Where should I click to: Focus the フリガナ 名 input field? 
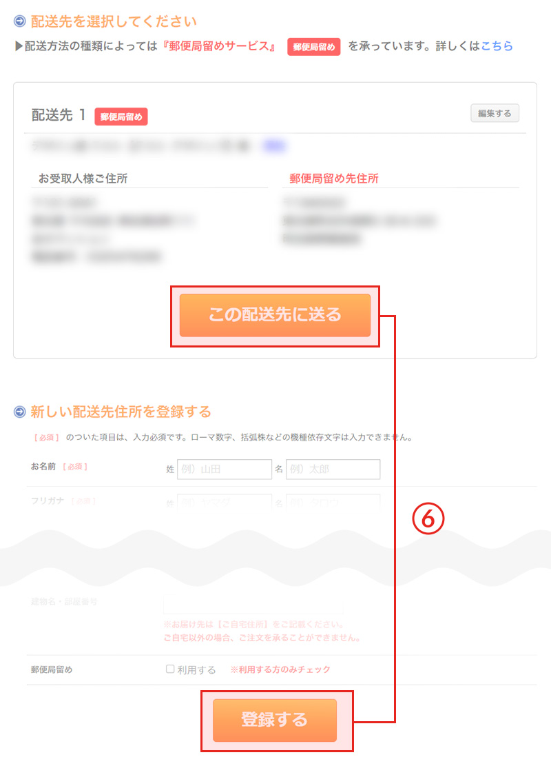pos(333,503)
